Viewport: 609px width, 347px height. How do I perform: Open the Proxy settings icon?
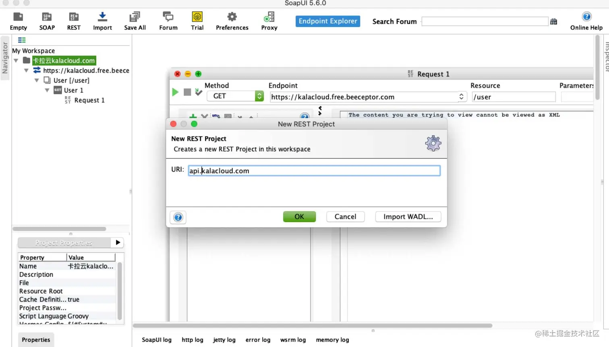[x=269, y=21]
